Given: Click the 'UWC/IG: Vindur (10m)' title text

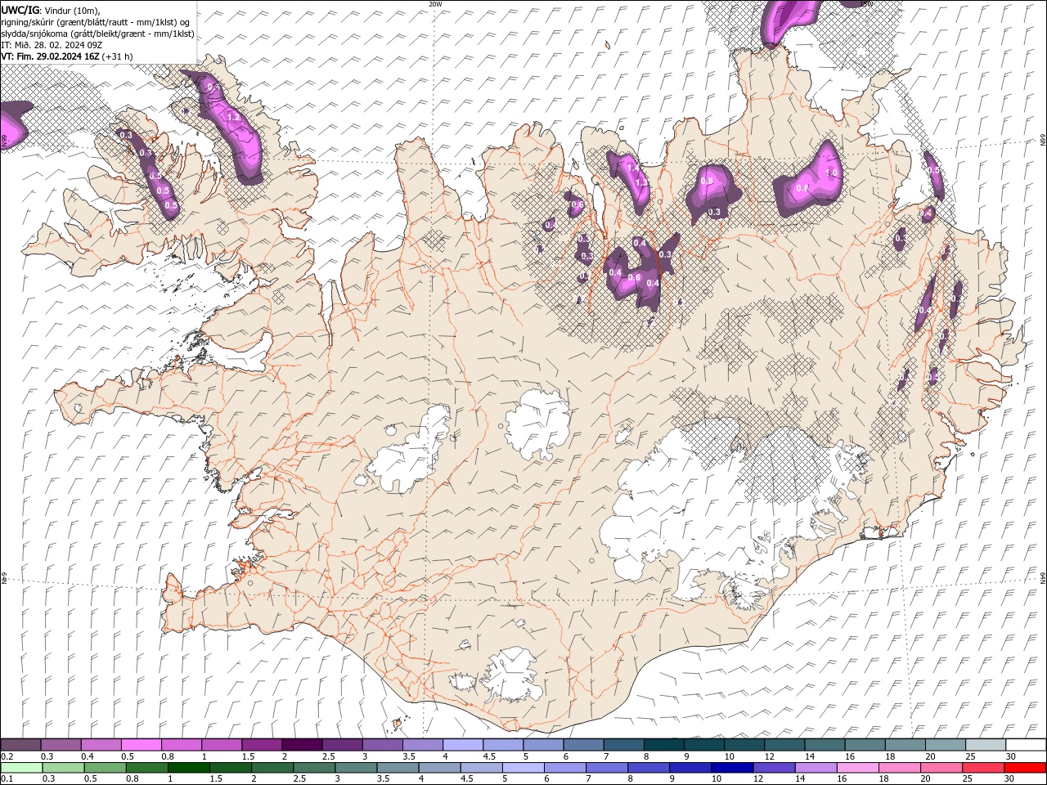Looking at the screenshot, I should (x=50, y=11).
